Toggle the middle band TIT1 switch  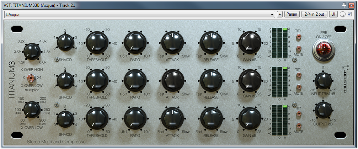tap(298, 75)
